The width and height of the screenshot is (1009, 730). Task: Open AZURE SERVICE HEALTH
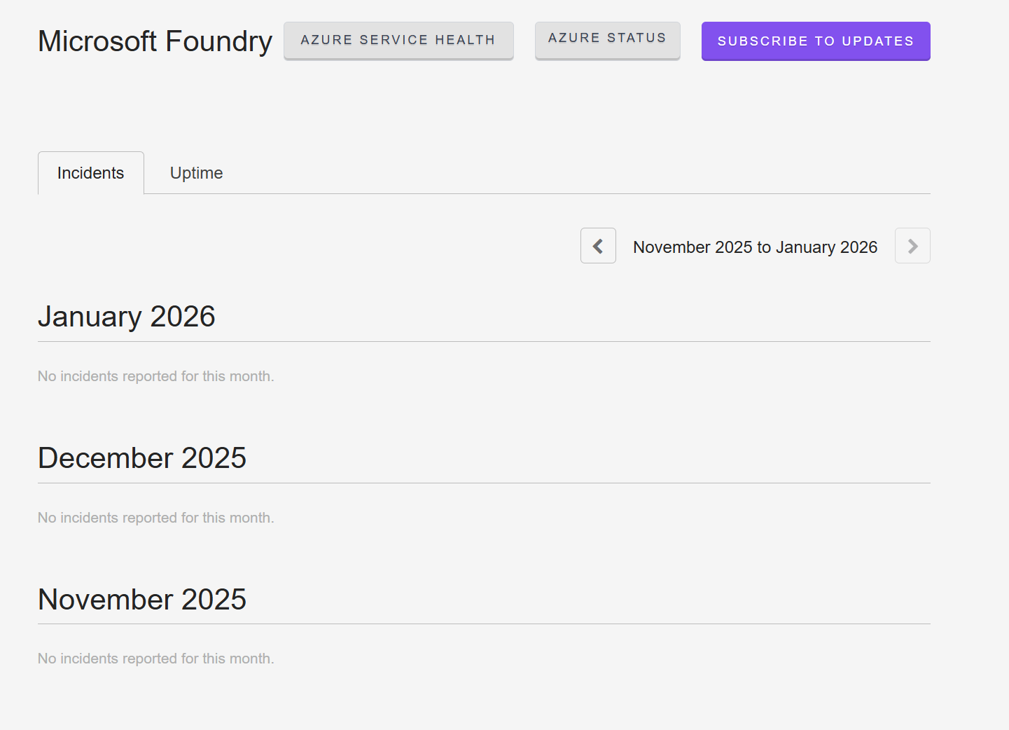[398, 40]
